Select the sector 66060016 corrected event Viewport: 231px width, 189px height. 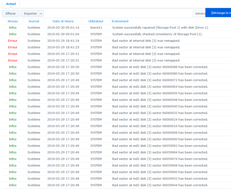pos(117,126)
